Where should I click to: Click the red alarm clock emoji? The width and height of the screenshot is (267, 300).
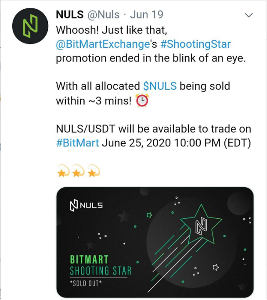[142, 100]
